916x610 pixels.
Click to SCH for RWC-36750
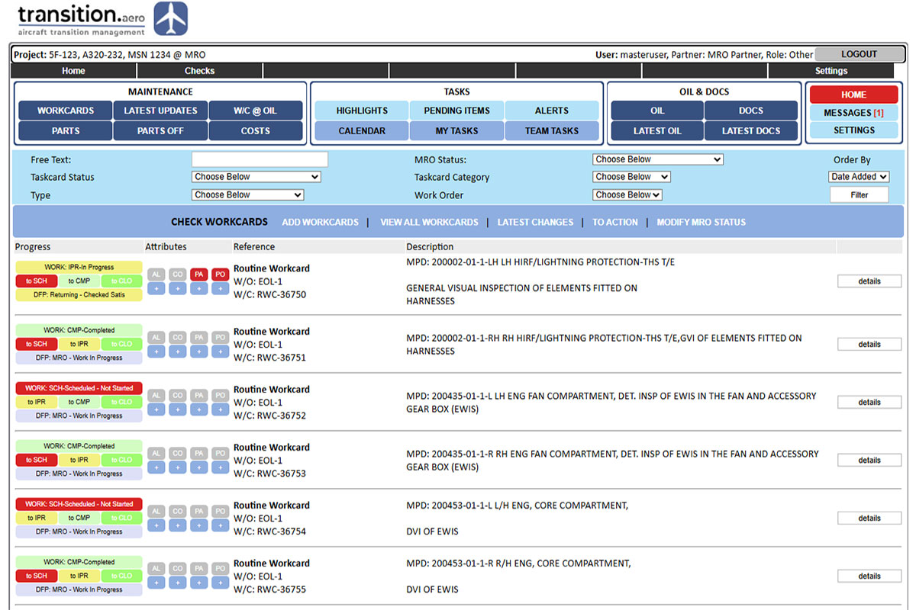tap(36, 281)
